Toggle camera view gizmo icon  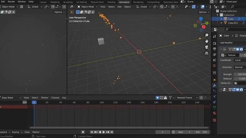coord(207,47)
